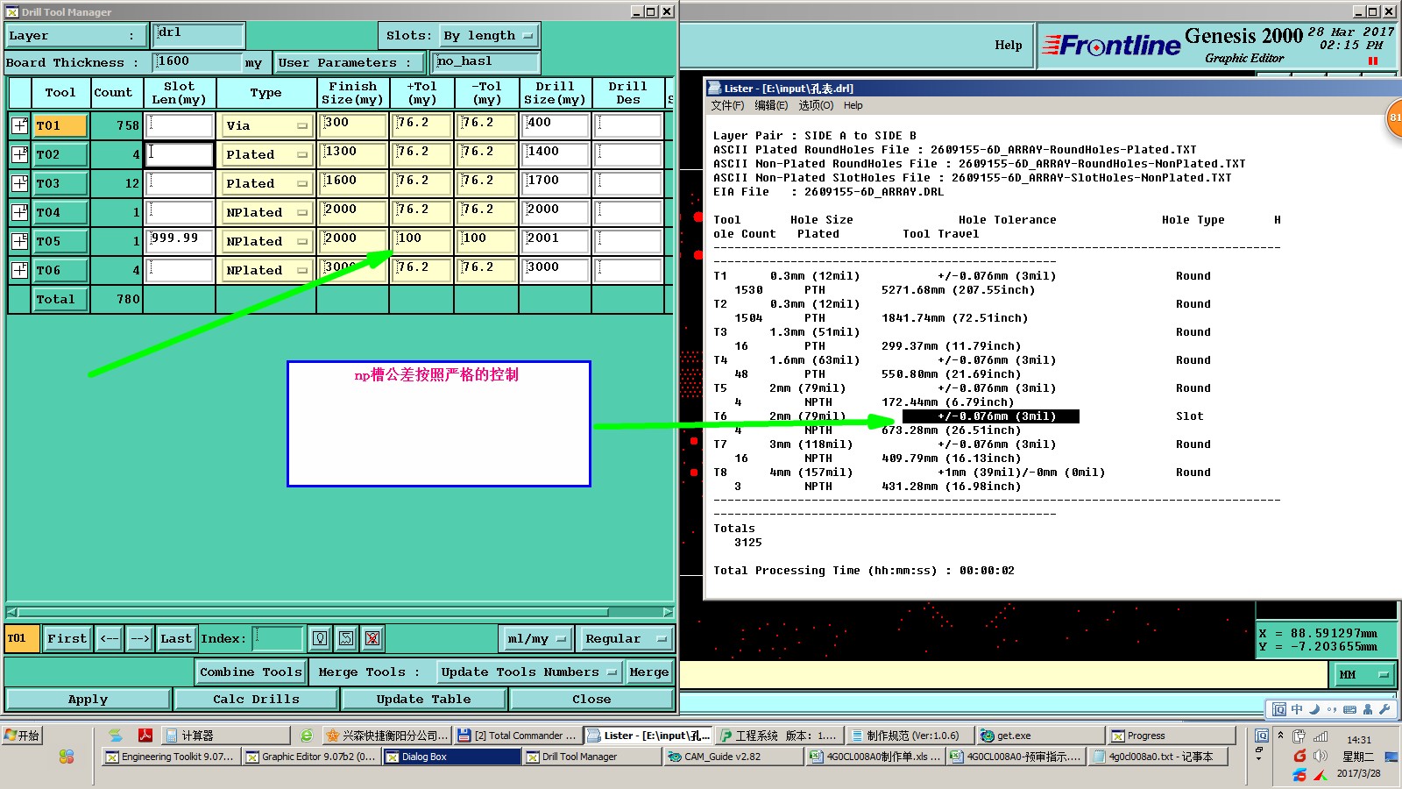The height and width of the screenshot is (789, 1402).
Task: Expand the T04 tool row plus icon
Action: click(x=19, y=212)
